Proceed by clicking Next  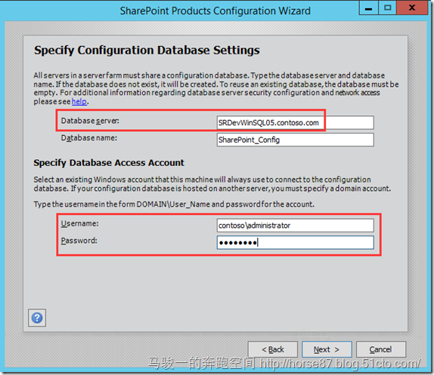(327, 349)
